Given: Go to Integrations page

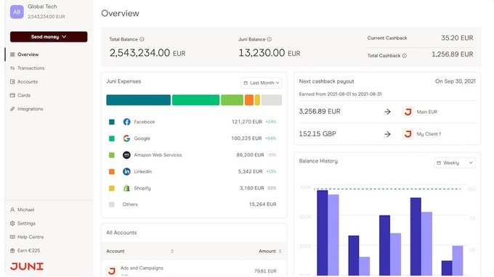Looking at the screenshot, I should [31, 109].
